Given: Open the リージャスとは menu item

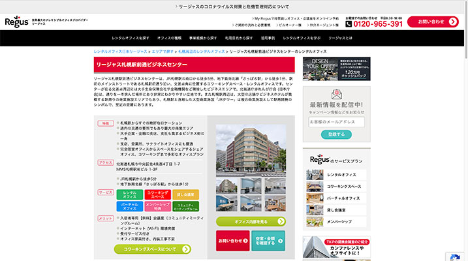Looking at the screenshot, I should coord(340,38).
